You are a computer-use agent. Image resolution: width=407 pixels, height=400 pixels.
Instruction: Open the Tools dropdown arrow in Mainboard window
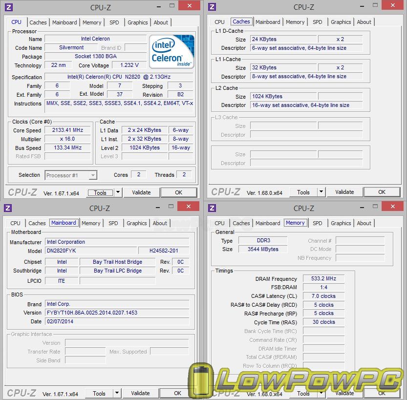[117, 393]
